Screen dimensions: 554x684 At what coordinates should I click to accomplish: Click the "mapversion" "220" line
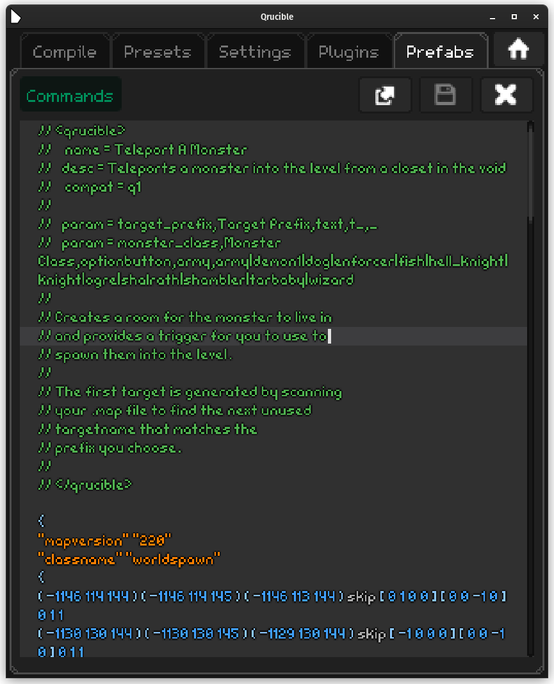pyautogui.click(x=105, y=540)
